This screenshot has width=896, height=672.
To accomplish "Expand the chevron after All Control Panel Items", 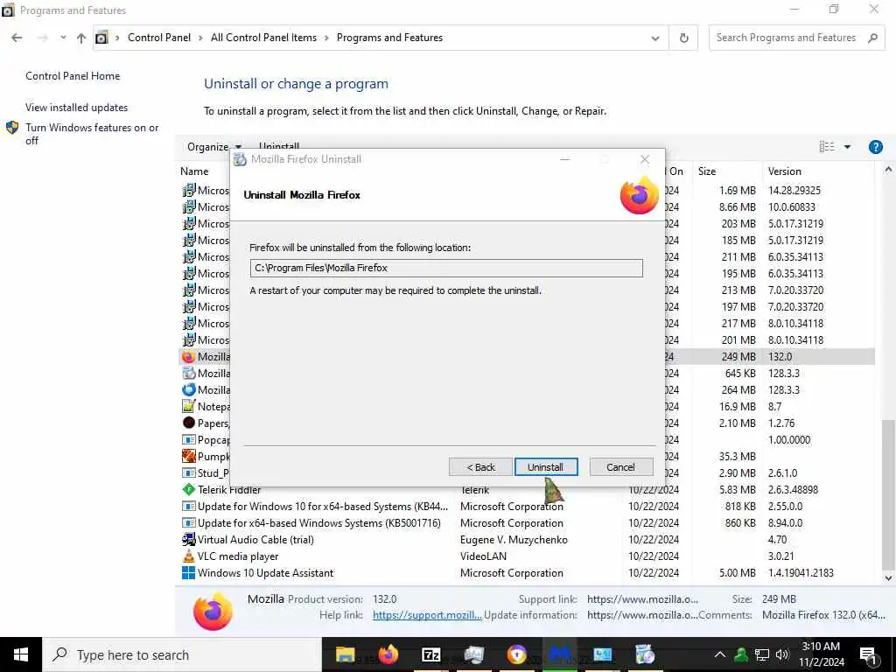I will [x=326, y=38].
